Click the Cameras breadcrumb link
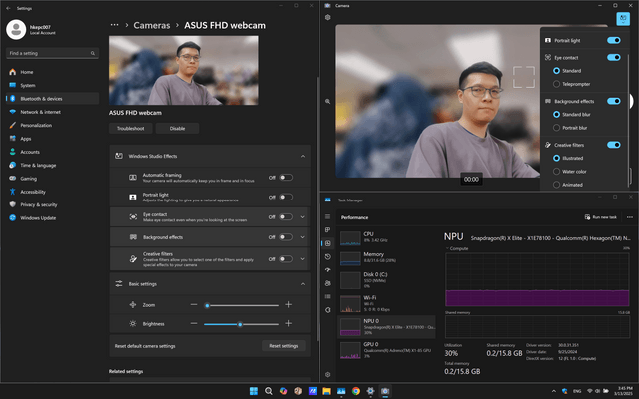Viewport: 639px width, 399px height. click(151, 25)
